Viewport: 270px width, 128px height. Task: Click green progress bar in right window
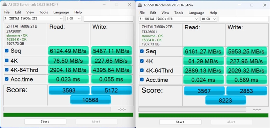click(x=204, y=115)
